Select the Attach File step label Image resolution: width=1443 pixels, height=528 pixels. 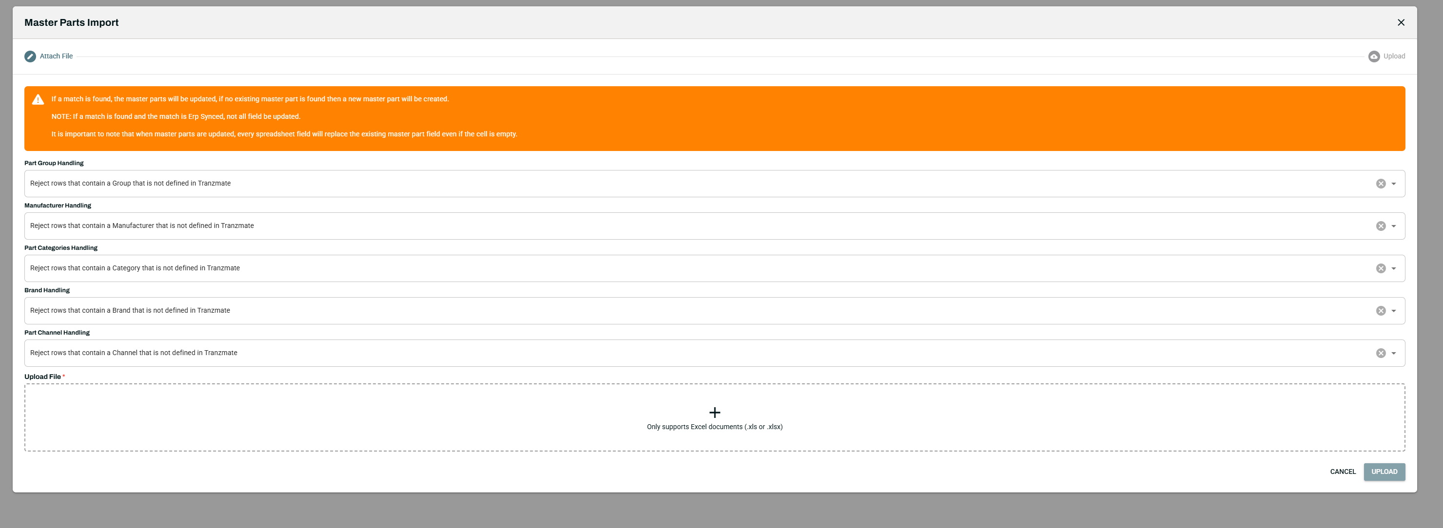pos(56,56)
